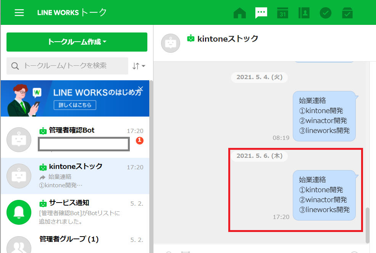
Task: Click the forwarded arrow icon in kintoneストック preview
Action: pyautogui.click(x=42, y=177)
